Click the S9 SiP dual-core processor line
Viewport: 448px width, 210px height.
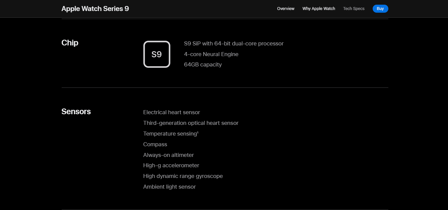234,44
